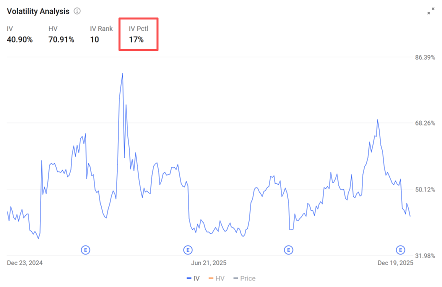Click the Dec 19, 2025 end date label
Screen dimensions: 442x287
pyautogui.click(x=395, y=263)
